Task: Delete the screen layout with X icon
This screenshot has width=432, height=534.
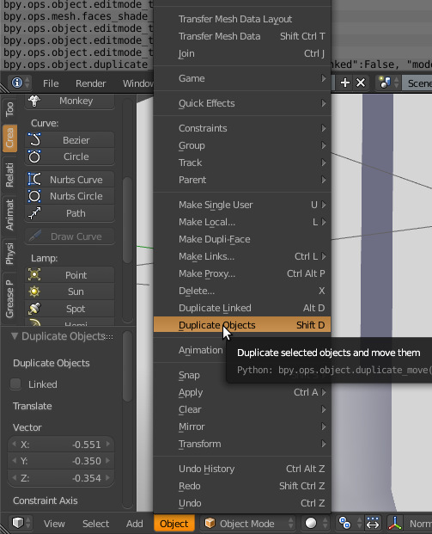Action: click(361, 83)
